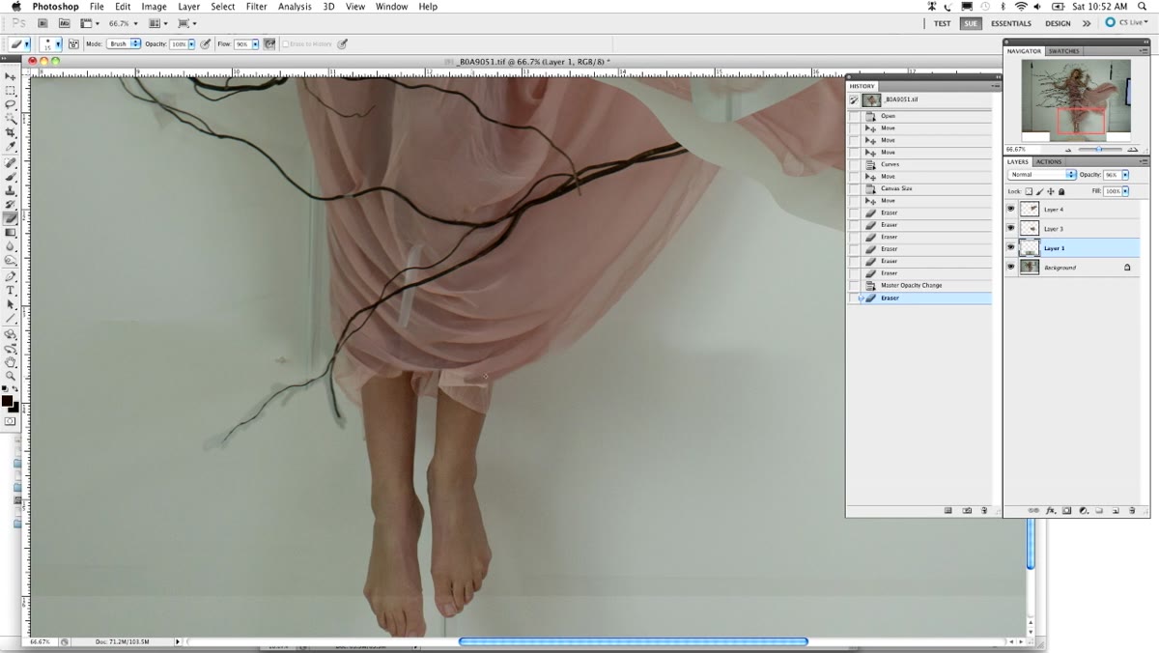Image resolution: width=1159 pixels, height=653 pixels.
Task: Select the Eyedropper tool
Action: click(11, 147)
